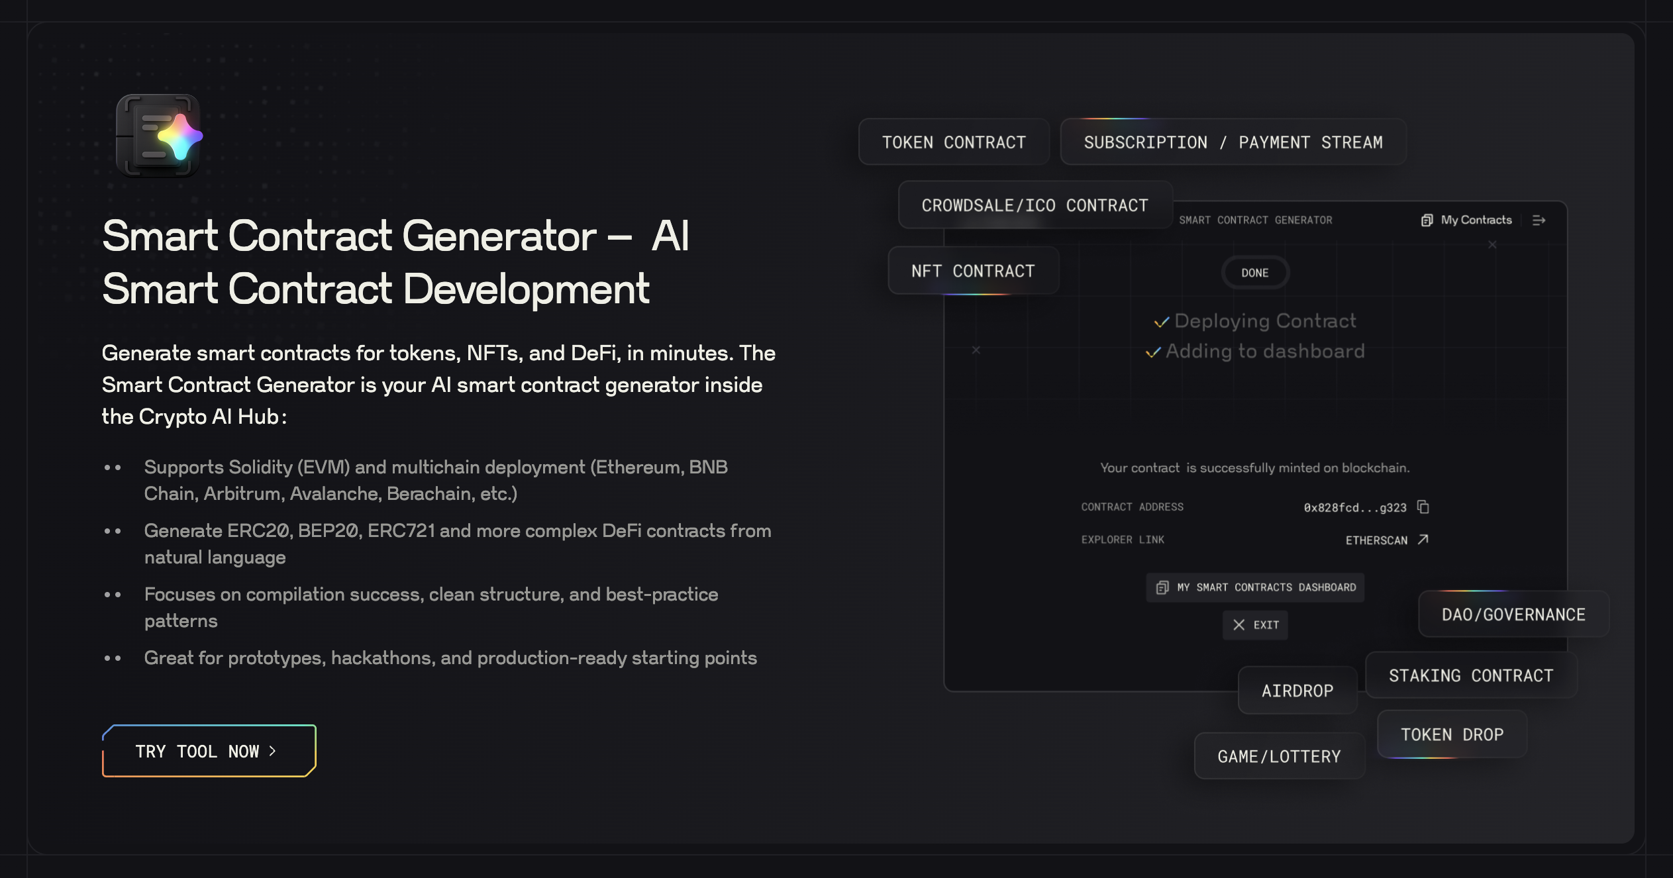This screenshot has height=878, width=1673.
Task: Select Subscription / Payment Stream tag
Action: tap(1233, 142)
